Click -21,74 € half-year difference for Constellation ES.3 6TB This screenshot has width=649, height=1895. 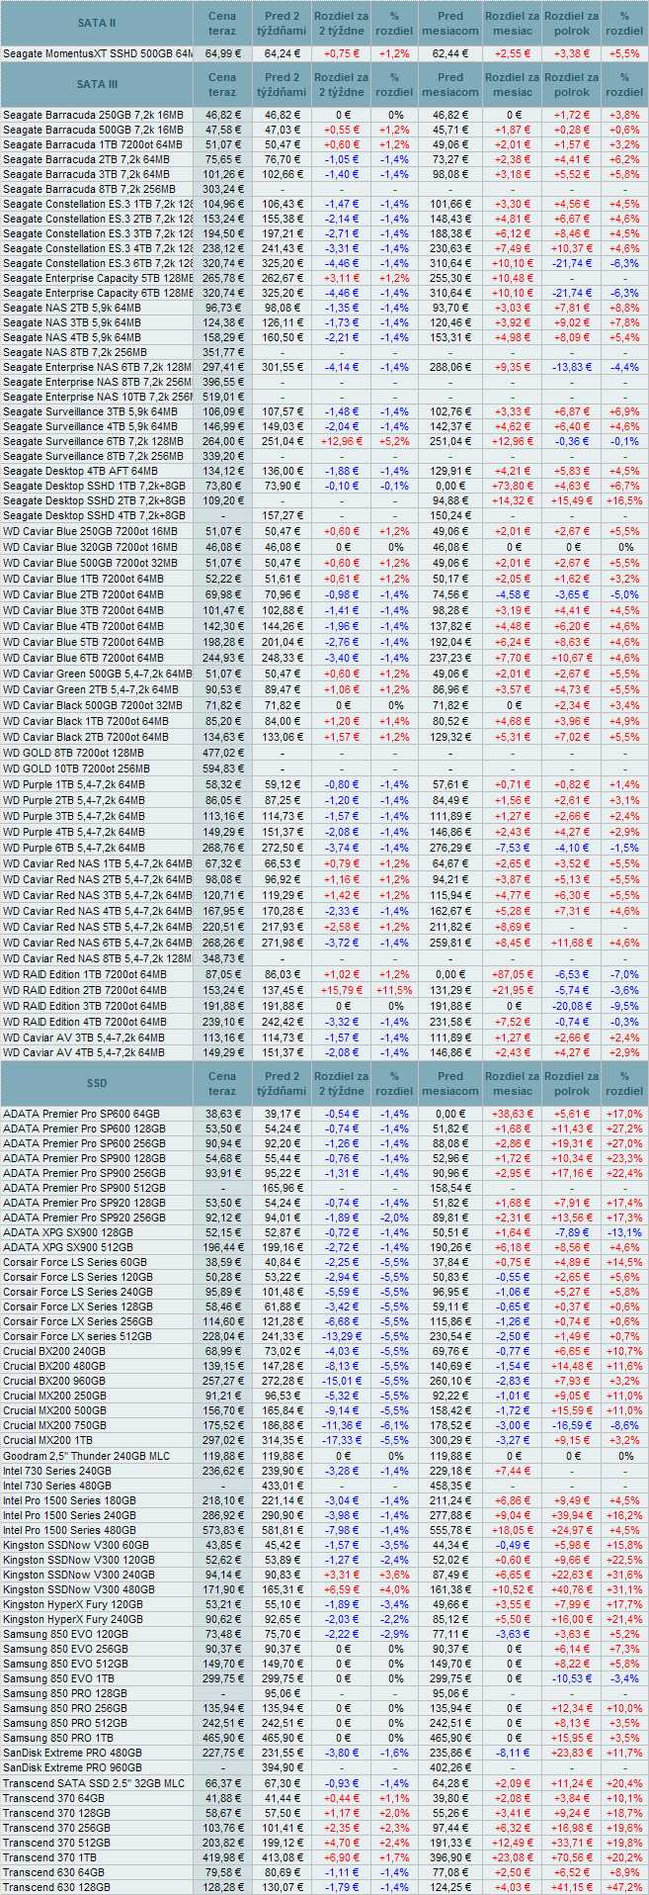(x=574, y=264)
